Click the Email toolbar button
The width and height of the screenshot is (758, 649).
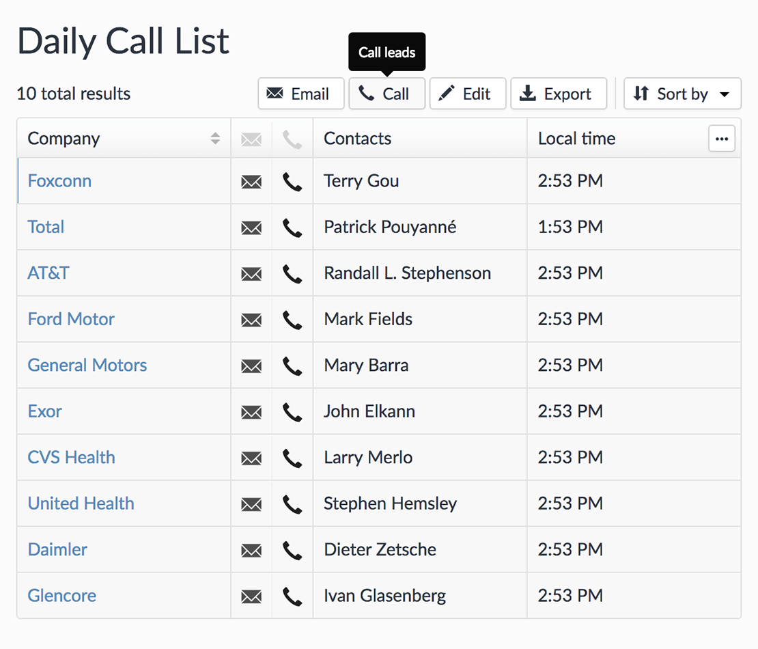[x=300, y=94]
